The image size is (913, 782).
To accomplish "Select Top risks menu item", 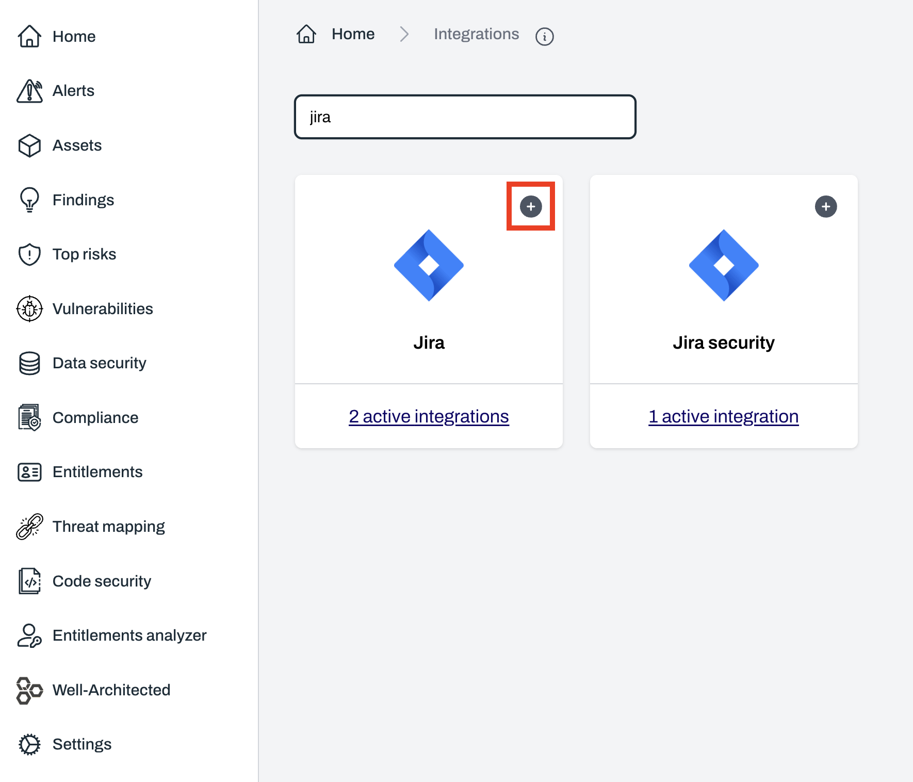I will pos(84,254).
